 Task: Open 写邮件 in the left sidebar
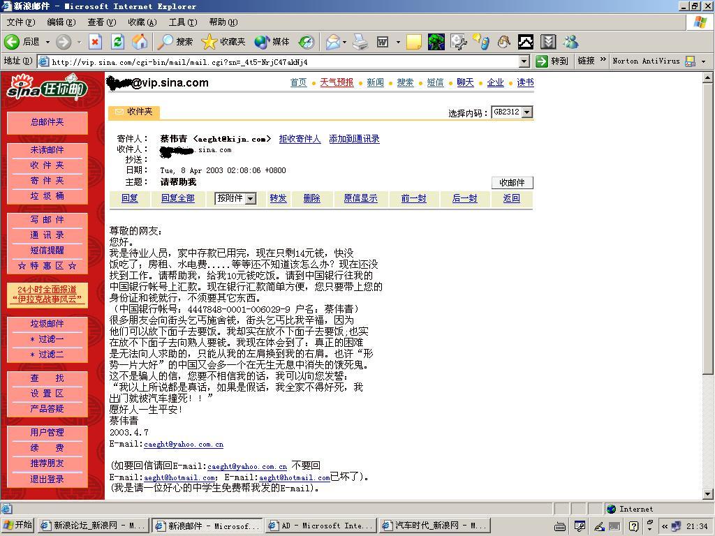[47, 220]
